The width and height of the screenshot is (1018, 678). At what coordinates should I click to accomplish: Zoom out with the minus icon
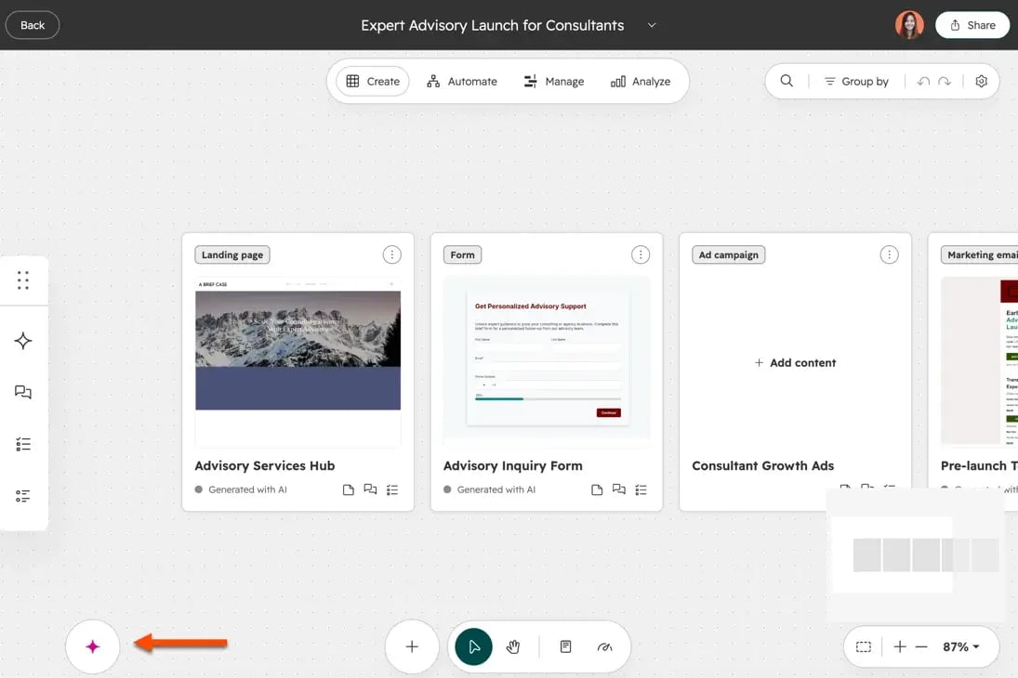click(921, 646)
